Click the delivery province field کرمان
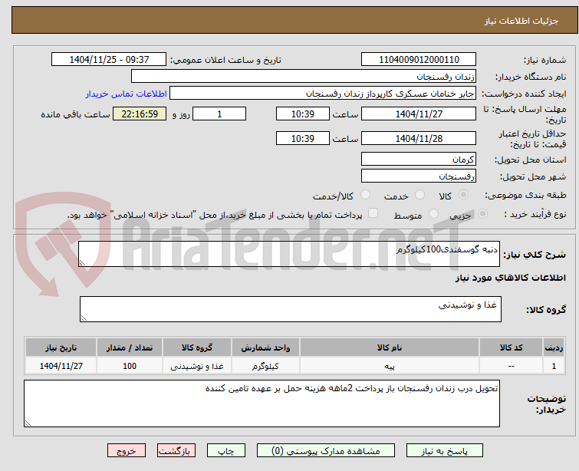This screenshot has height=471, width=579. [419, 160]
